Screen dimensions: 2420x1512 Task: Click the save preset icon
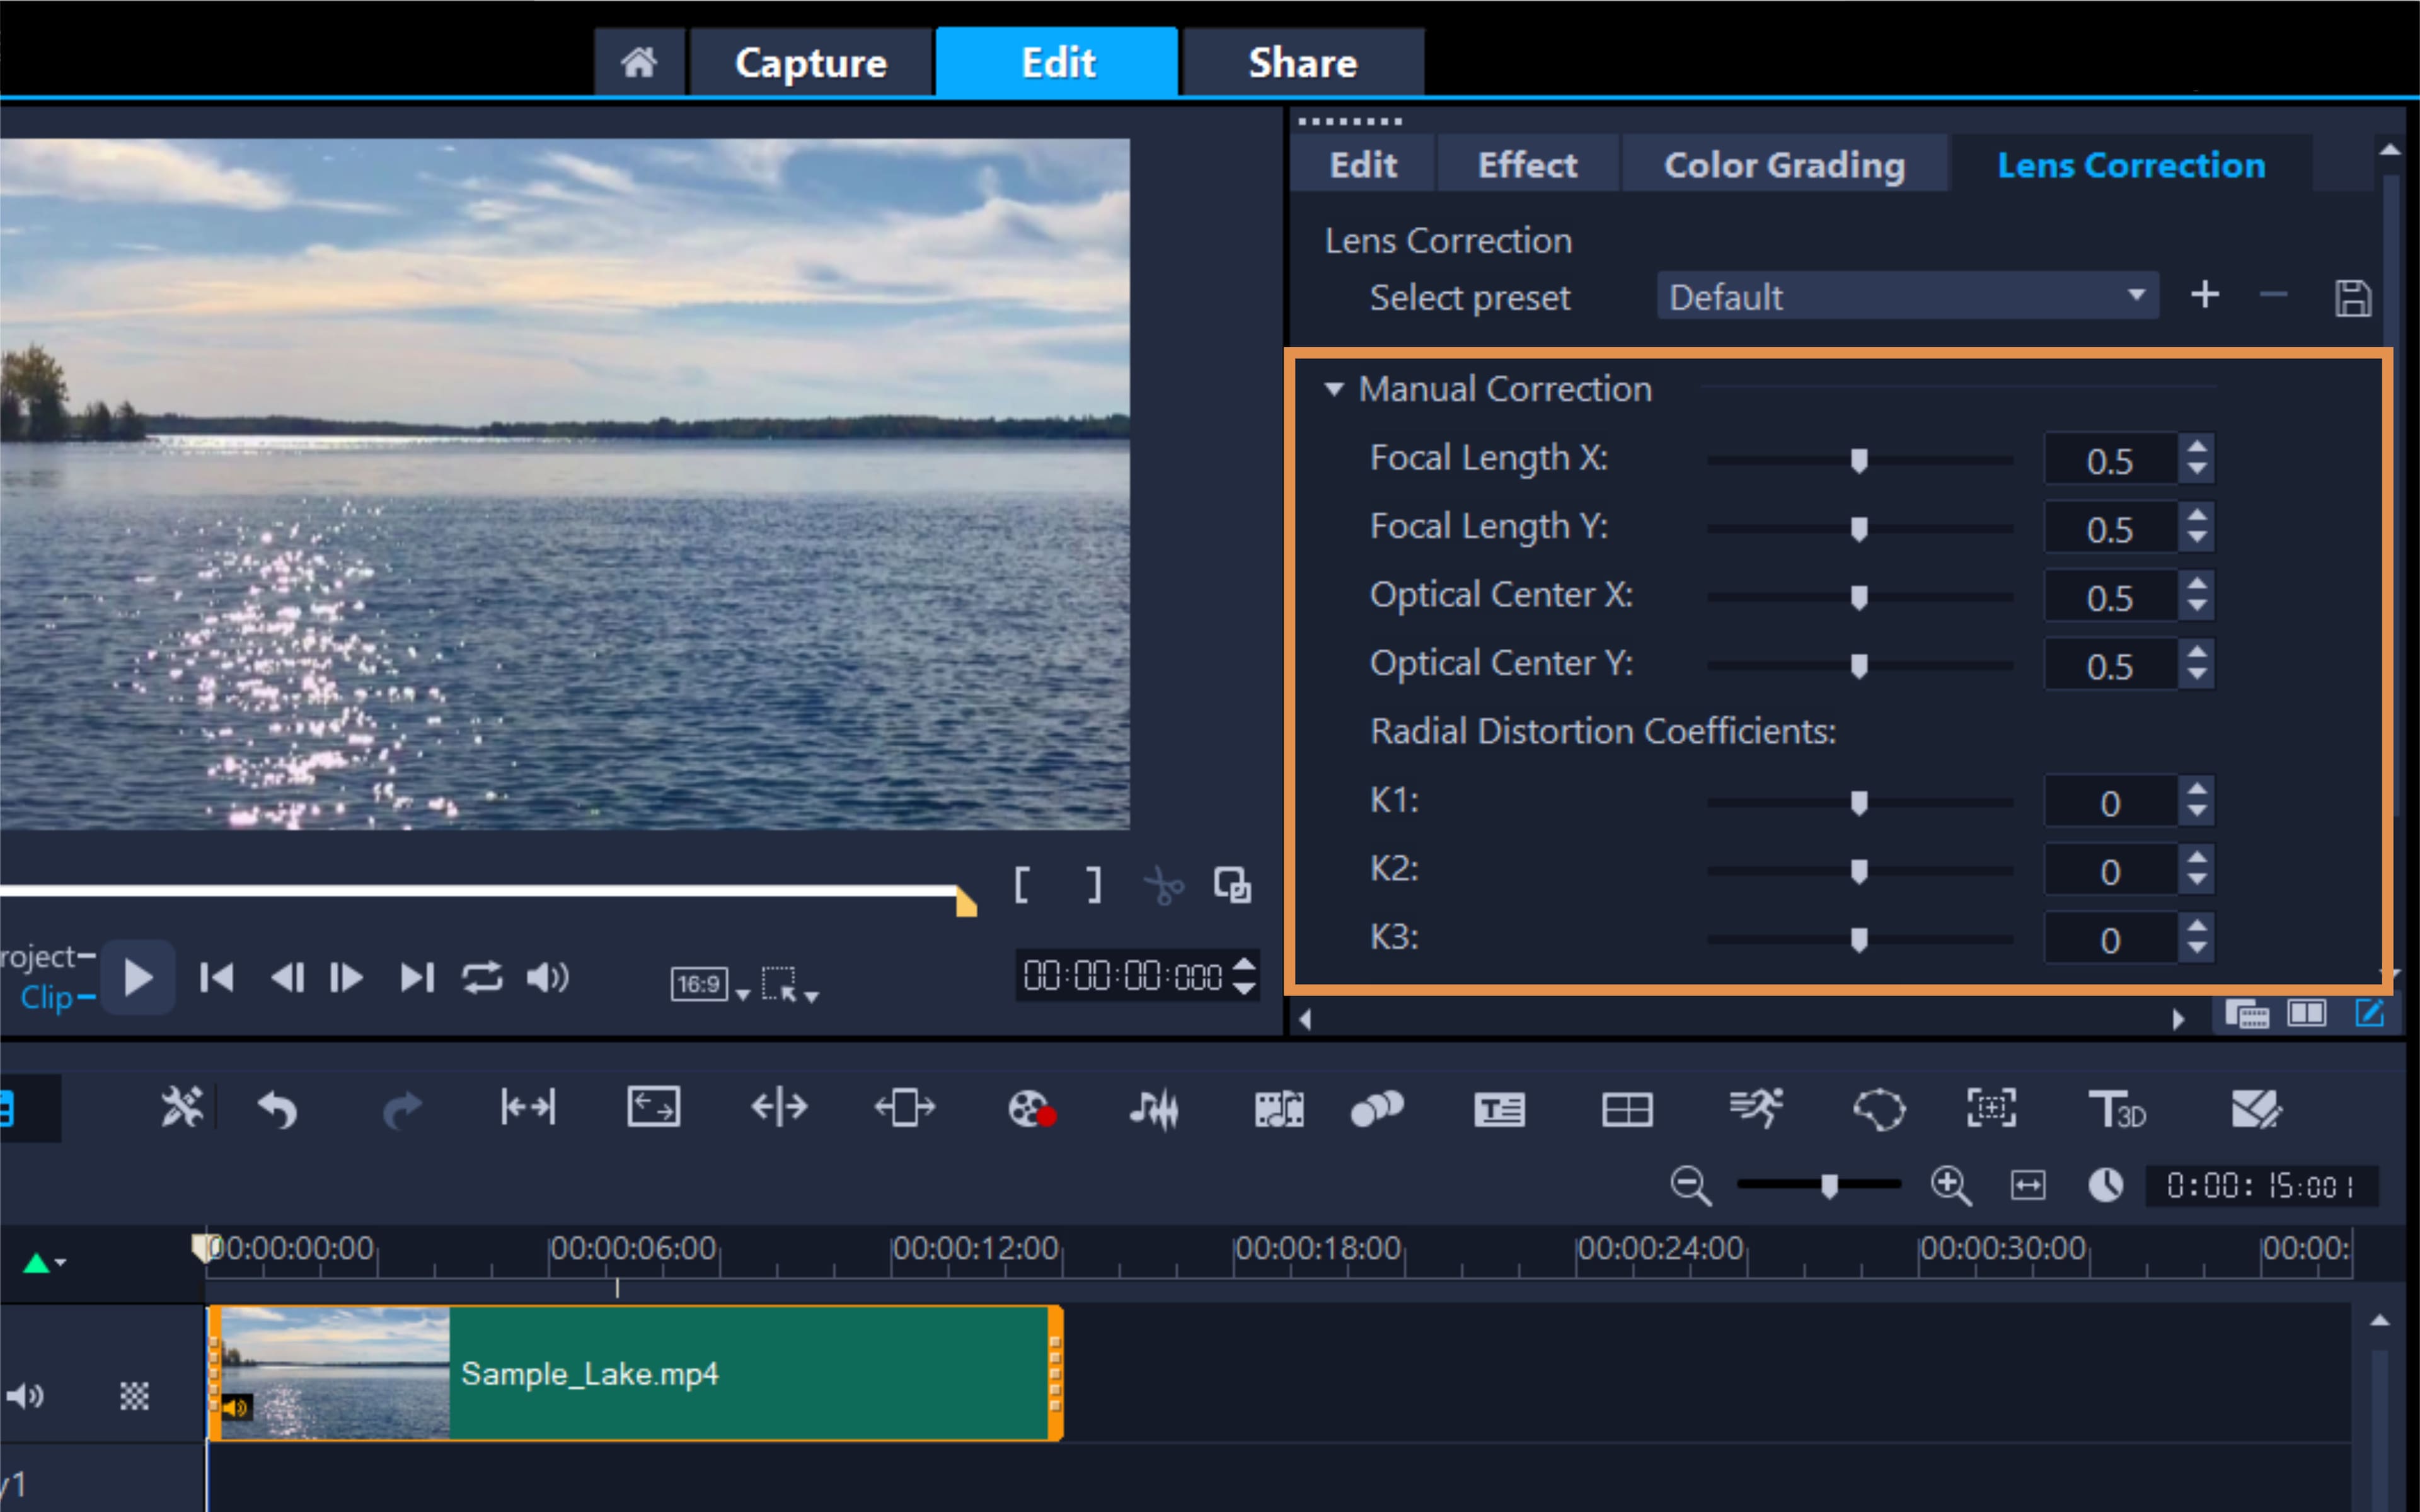tap(2354, 297)
